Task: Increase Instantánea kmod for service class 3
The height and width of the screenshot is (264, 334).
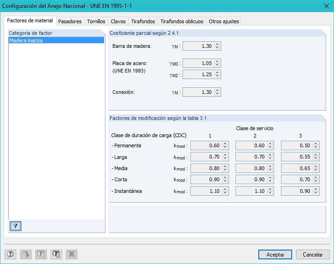Action: (x=316, y=189)
